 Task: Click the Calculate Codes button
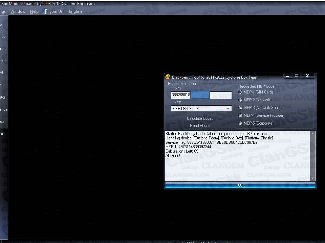point(200,118)
